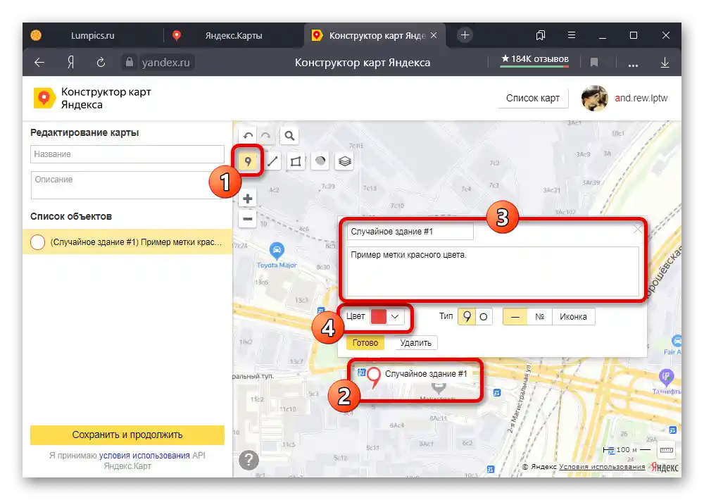Switch to the Lumpics.ru browser tab
This screenshot has width=704, height=500.
[x=92, y=35]
